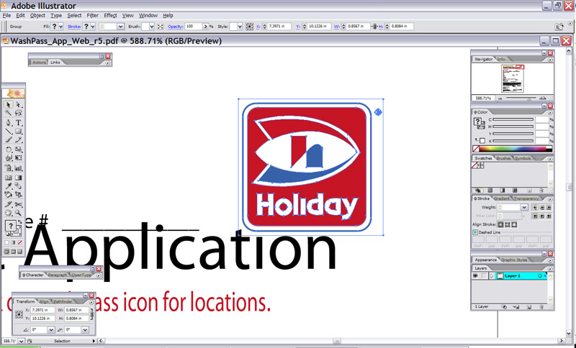Select the Gradient tool
Screen dimensions: 576x348
tap(18, 178)
